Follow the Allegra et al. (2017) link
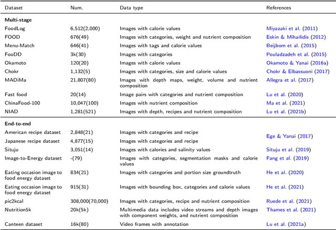Image resolution: width=336 pixels, height=230 pixels. coord(284,81)
